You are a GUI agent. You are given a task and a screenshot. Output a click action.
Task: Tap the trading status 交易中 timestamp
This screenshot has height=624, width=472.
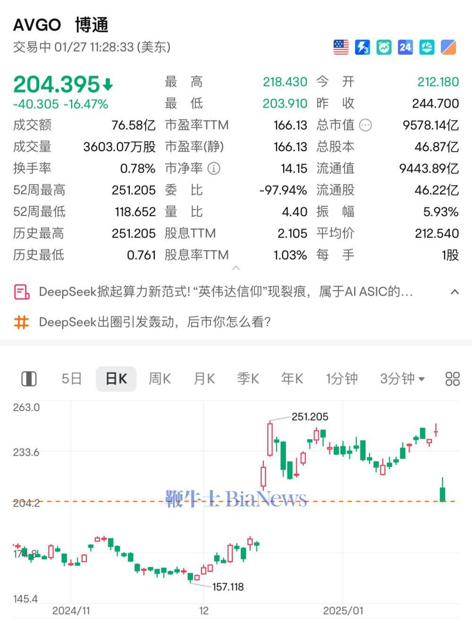point(92,47)
